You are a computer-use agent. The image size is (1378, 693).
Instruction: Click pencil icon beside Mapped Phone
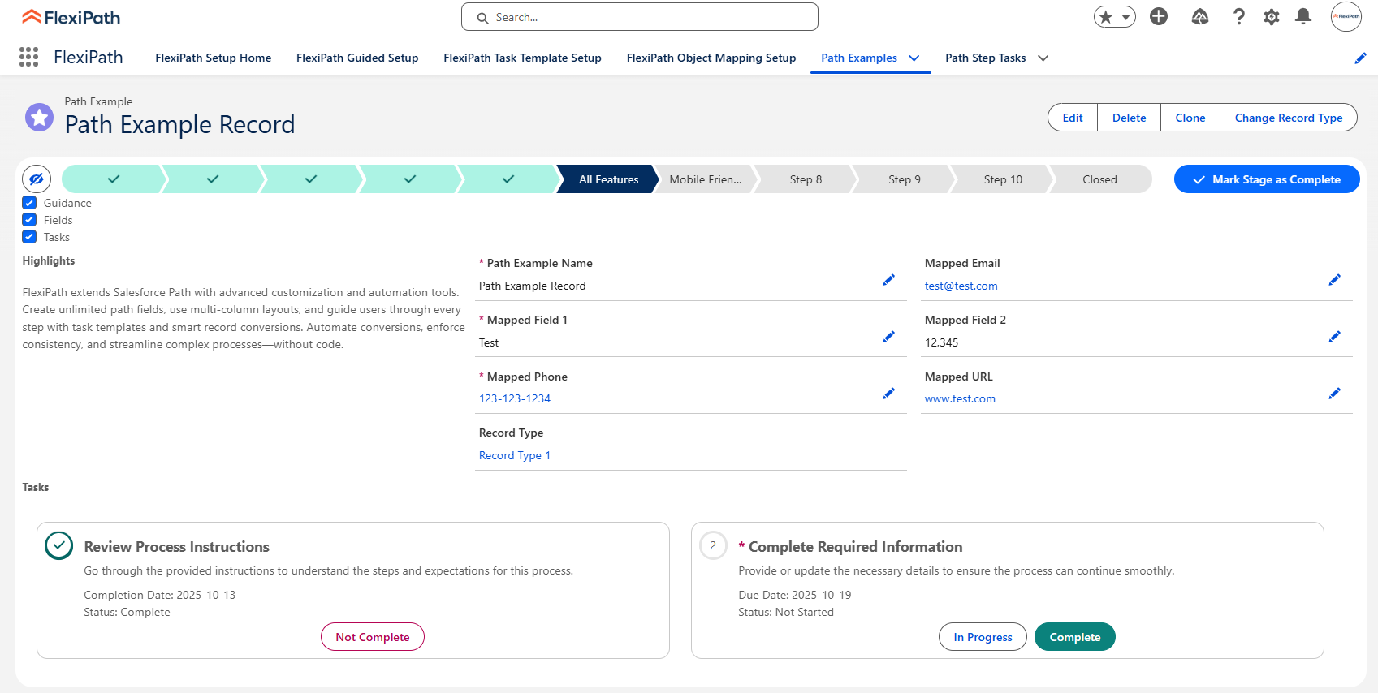click(x=888, y=394)
